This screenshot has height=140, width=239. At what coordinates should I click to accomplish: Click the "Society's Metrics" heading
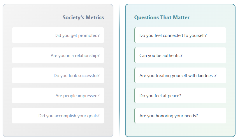coord(83,17)
